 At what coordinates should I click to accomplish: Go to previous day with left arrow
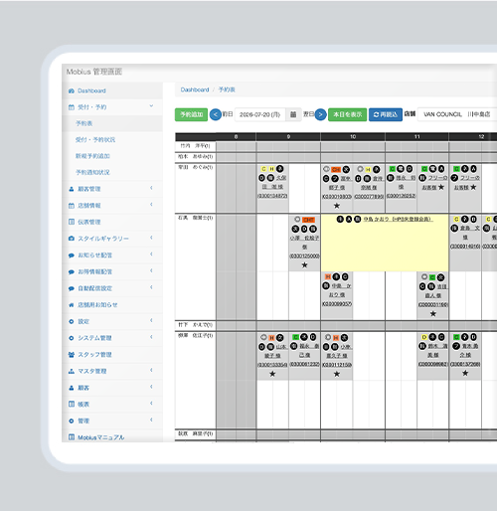tap(216, 114)
